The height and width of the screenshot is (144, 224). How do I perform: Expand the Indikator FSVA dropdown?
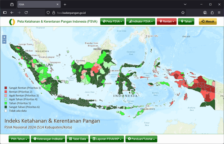pyautogui.click(x=141, y=22)
